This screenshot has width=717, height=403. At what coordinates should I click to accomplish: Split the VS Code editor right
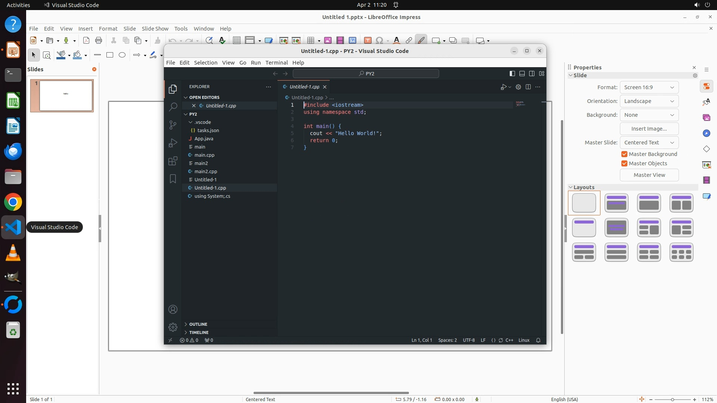pyautogui.click(x=528, y=87)
